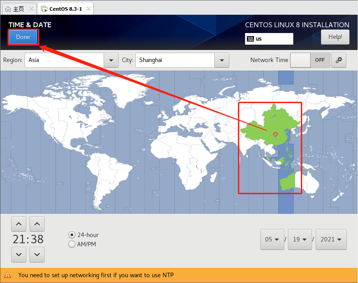Image resolution: width=358 pixels, height=283 pixels.
Task: Click the Shanghai city text field
Action: pyautogui.click(x=175, y=60)
